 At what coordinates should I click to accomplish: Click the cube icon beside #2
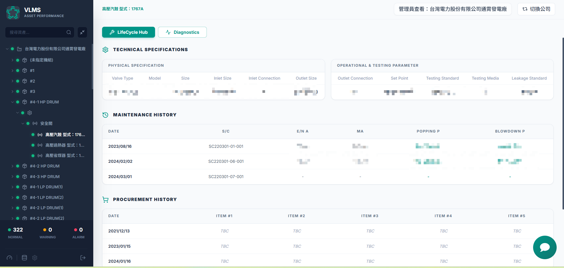click(x=25, y=81)
